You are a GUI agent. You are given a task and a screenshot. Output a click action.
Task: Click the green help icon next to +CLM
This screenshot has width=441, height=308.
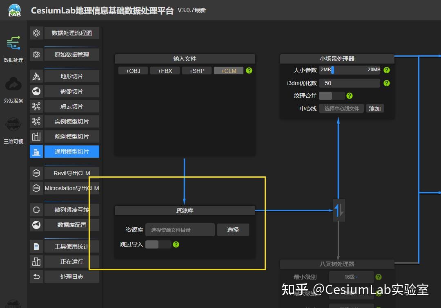tap(249, 70)
